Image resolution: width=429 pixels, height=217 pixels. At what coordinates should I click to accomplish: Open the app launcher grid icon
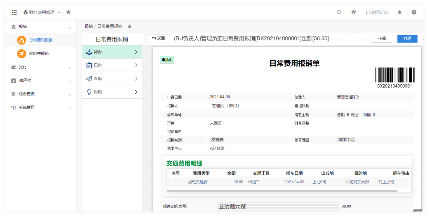(x=14, y=12)
